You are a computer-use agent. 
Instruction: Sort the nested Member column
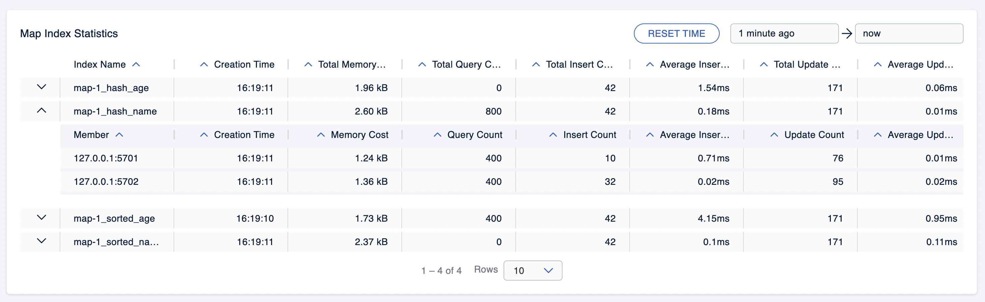(120, 135)
